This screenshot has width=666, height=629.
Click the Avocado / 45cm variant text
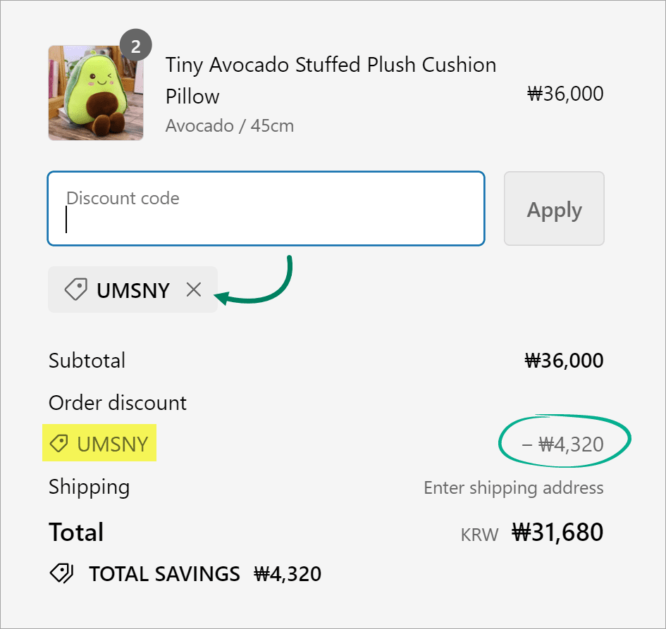pyautogui.click(x=230, y=126)
